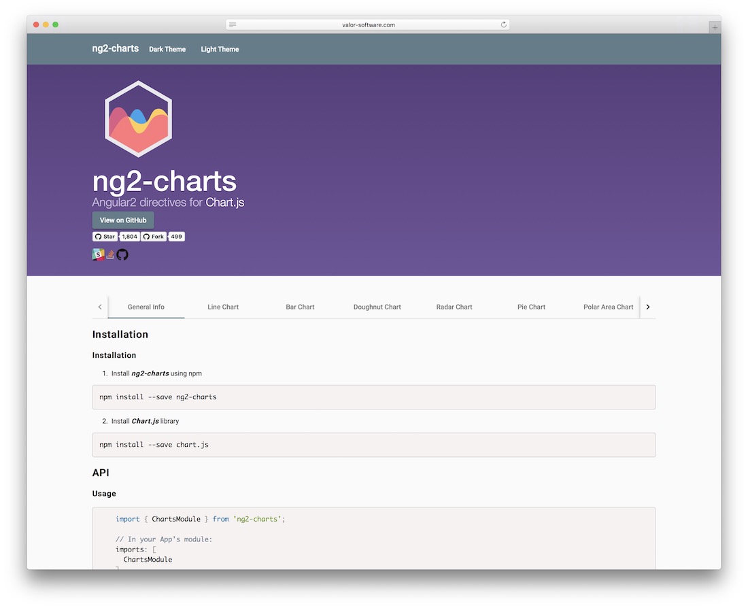Click the npm install ng2-charts code block

(373, 397)
